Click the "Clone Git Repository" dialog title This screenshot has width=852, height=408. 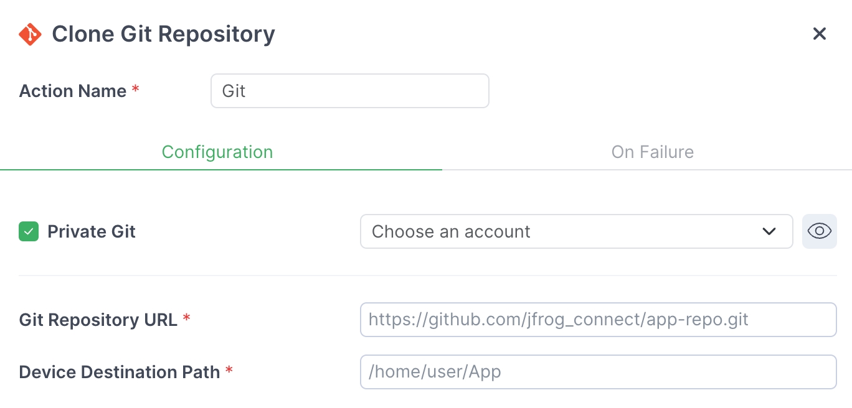(163, 34)
